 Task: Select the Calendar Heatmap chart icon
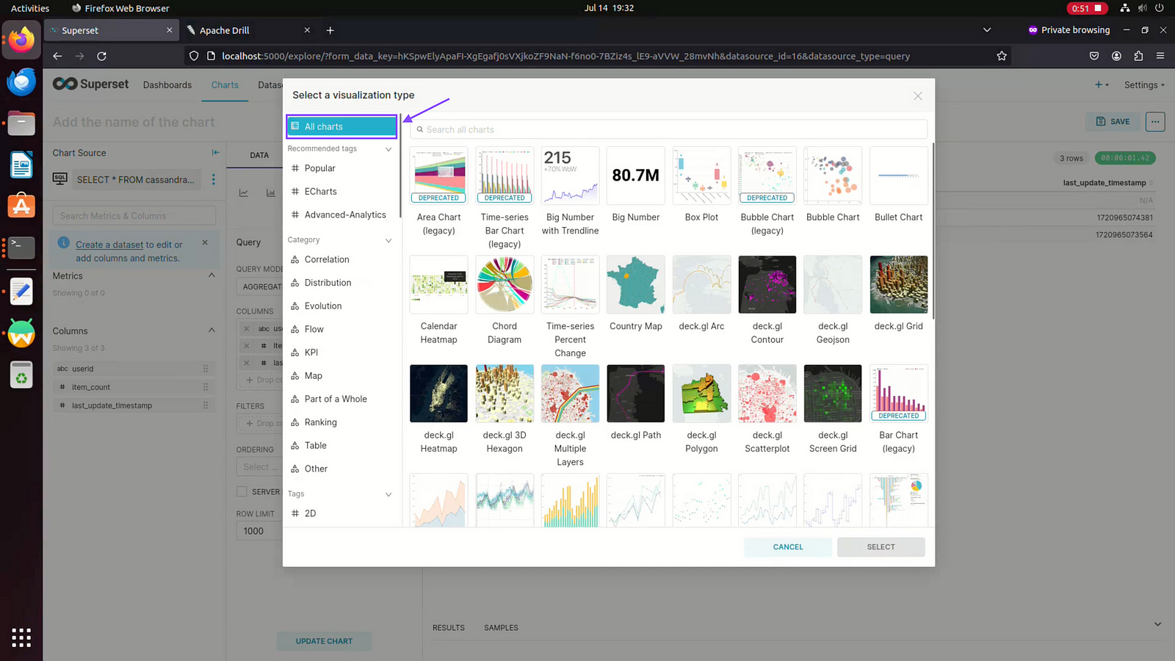pyautogui.click(x=439, y=285)
